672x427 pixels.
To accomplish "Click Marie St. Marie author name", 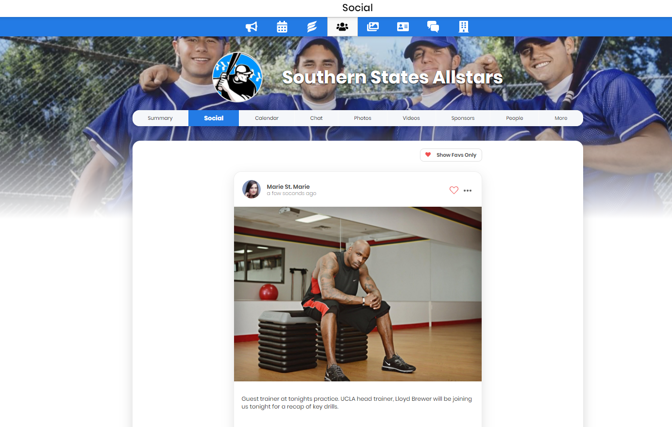I will coord(288,187).
